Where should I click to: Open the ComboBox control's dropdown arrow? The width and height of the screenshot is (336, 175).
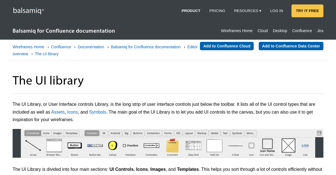click(158, 145)
